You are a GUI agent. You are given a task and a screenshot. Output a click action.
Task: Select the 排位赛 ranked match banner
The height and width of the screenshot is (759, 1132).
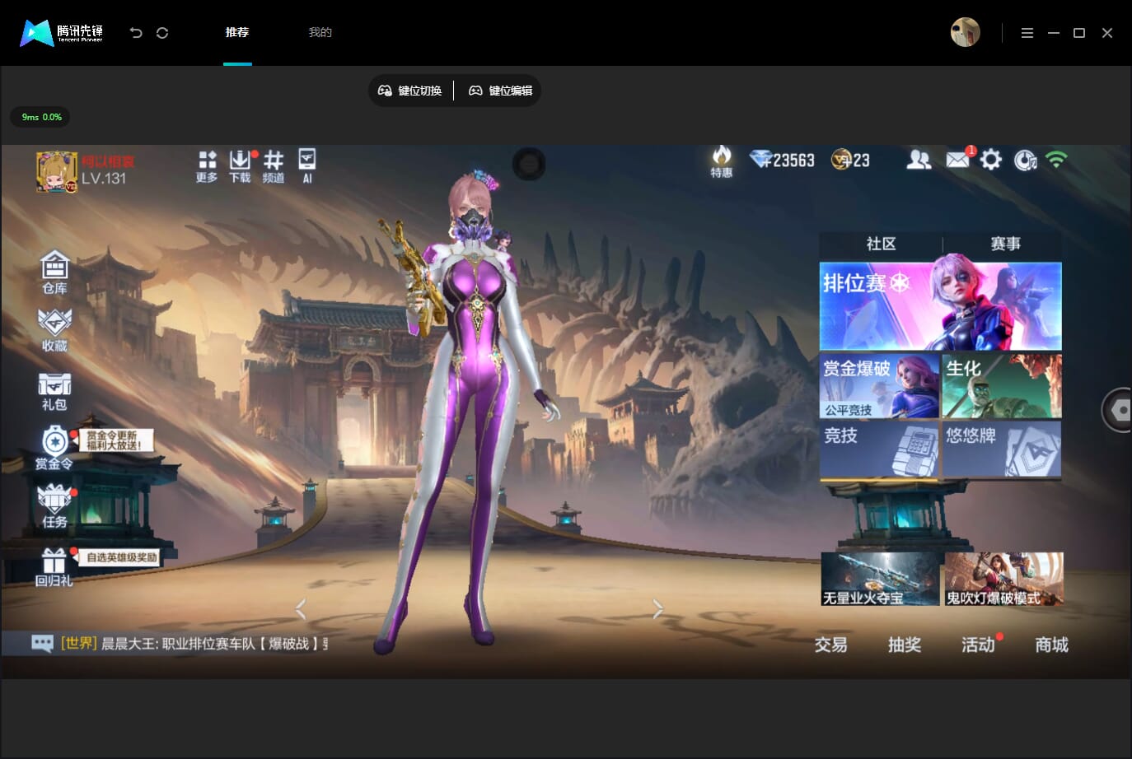[x=940, y=306]
